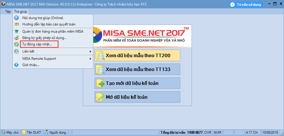Viewport: 284px width, 136px height.
Task: Click the NUM status indicator
Action: click(217, 133)
